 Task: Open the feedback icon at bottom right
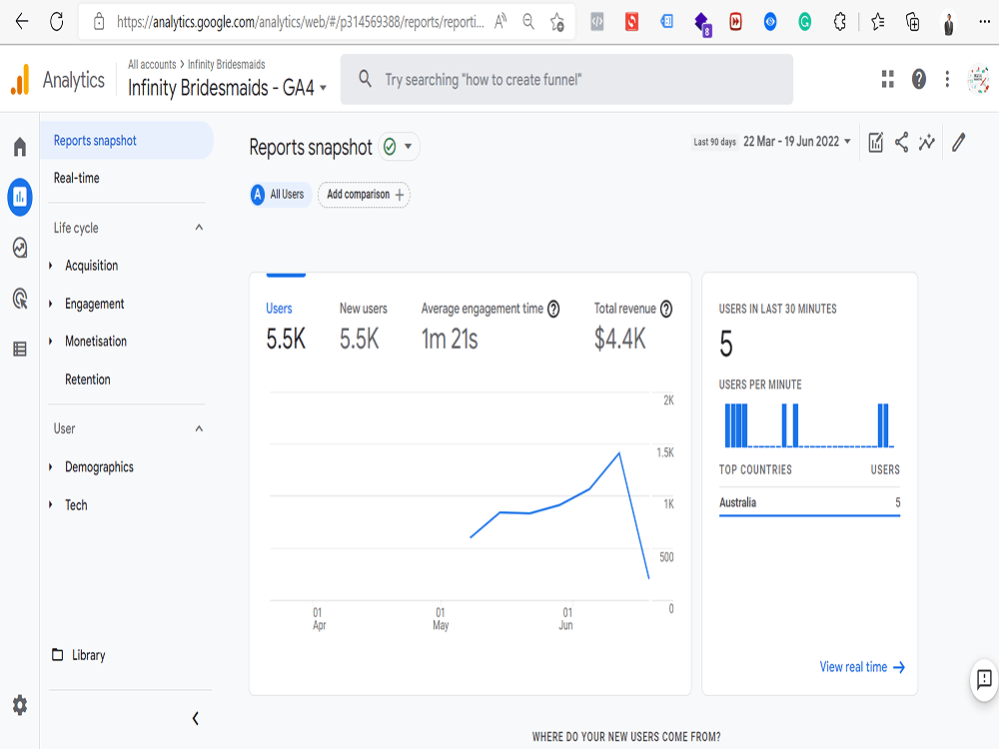coord(984,679)
